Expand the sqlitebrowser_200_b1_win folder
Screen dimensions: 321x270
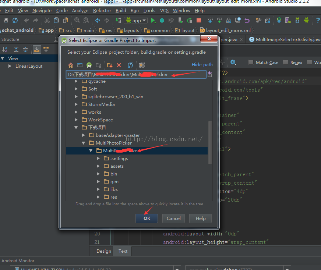click(76, 96)
